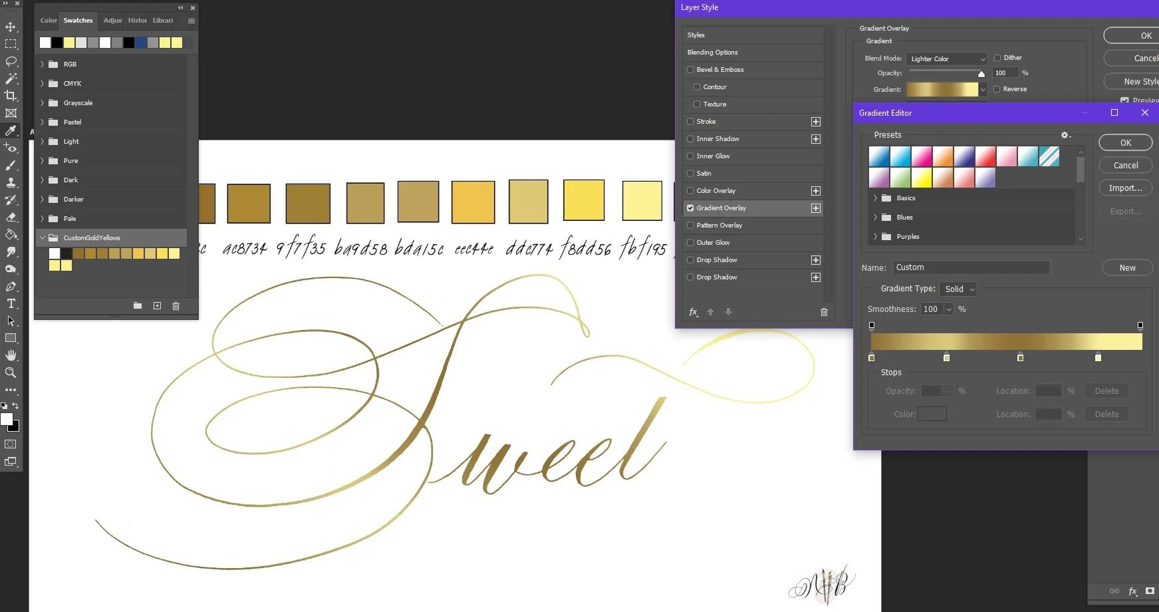Select the Zoom tool
The height and width of the screenshot is (612, 1159).
coord(11,373)
